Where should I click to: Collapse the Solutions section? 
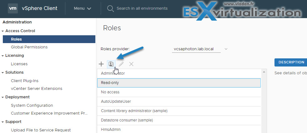[x=3, y=72]
